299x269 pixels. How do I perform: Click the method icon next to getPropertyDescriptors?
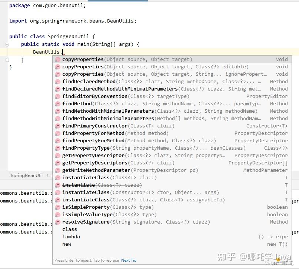coord(58,163)
